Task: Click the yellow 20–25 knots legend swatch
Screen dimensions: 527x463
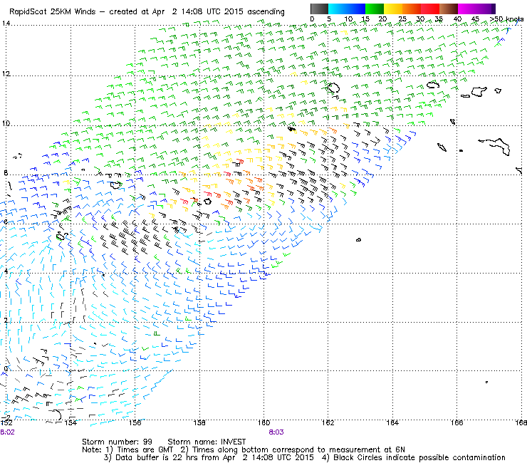Action: tap(393, 9)
